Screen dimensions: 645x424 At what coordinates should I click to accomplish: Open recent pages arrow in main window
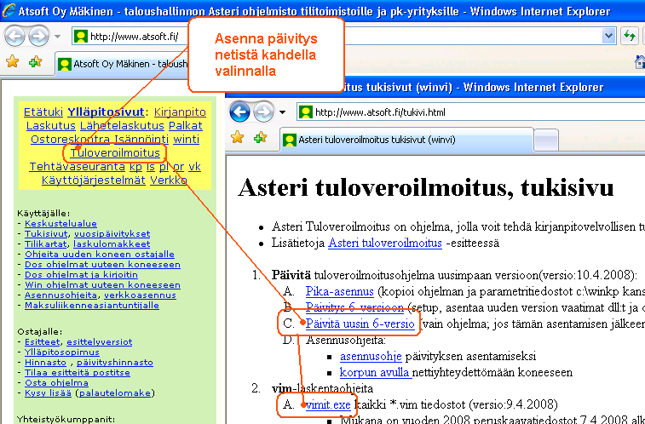58,37
